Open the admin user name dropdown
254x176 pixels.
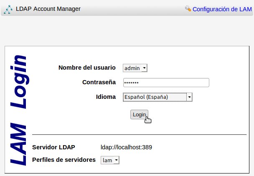click(135, 68)
